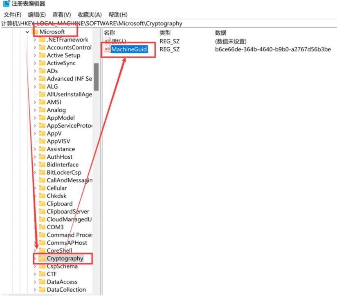Open the 收藏夹(A) favorites menu

90,15
